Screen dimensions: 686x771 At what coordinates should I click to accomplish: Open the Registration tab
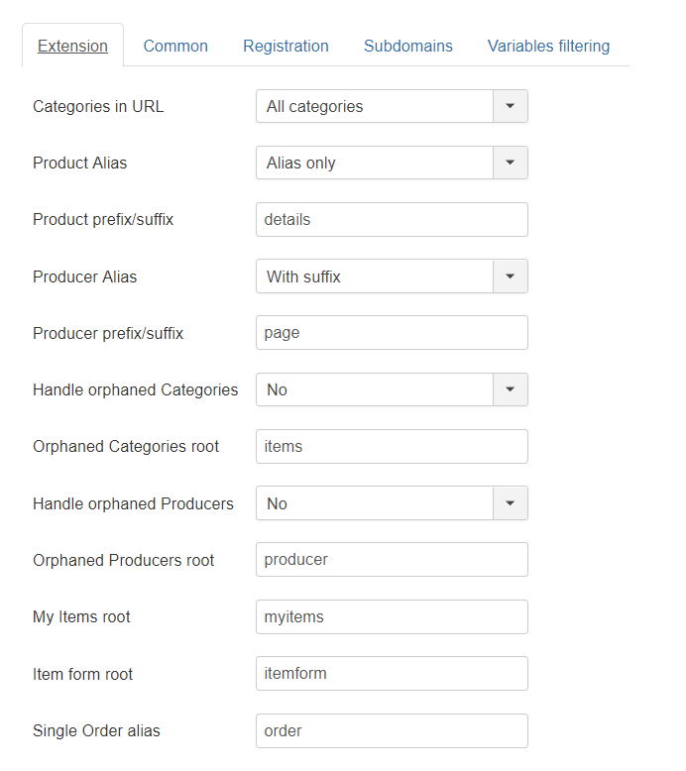286,46
